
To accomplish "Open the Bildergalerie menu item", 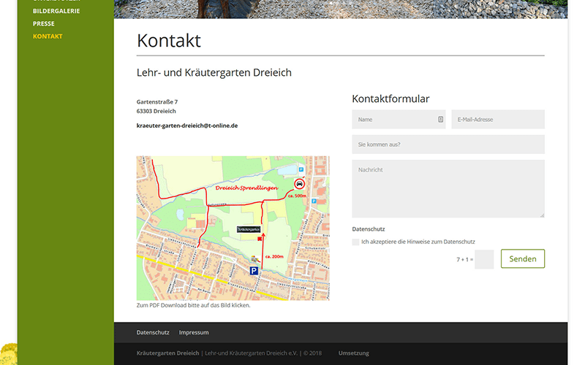I will point(56,11).
